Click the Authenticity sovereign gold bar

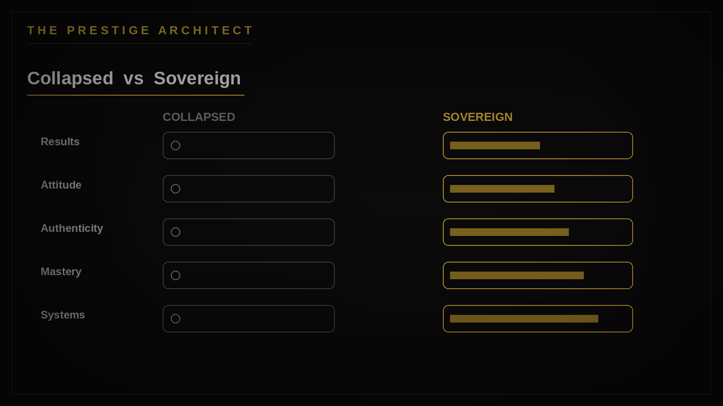(509, 232)
